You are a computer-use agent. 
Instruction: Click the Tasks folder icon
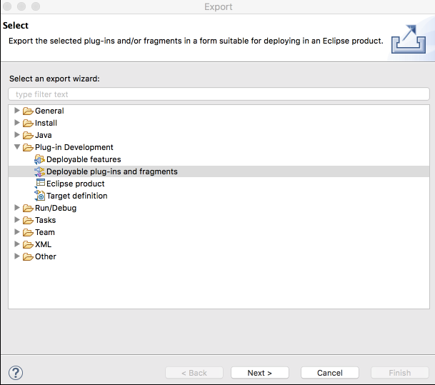pos(28,221)
